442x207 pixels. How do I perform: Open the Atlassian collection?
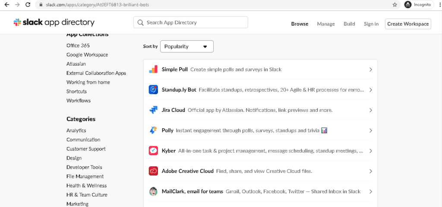(76, 64)
